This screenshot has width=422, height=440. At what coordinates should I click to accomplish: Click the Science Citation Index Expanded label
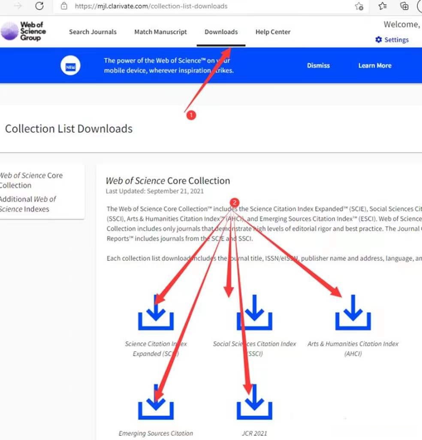point(156,348)
